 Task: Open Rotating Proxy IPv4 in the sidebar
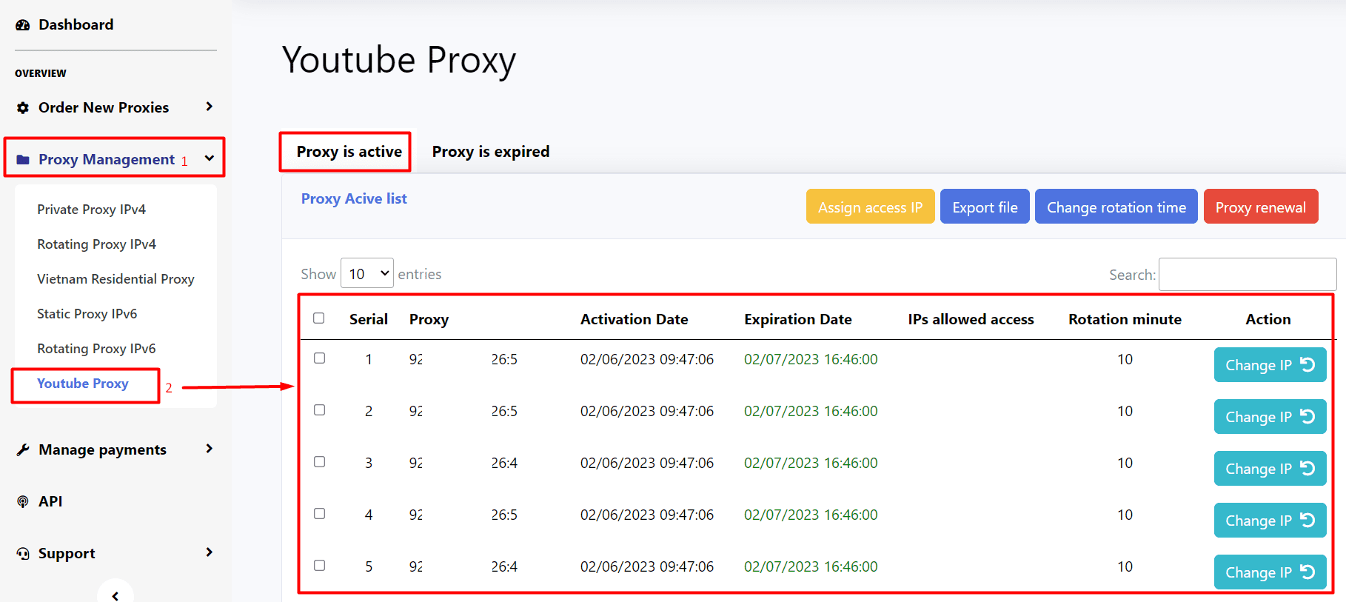[x=96, y=244]
